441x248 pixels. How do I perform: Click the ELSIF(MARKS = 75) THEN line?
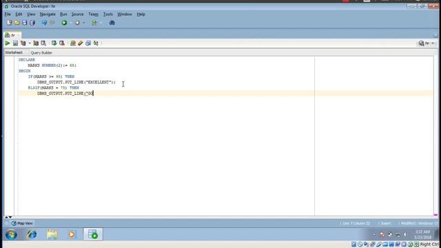tap(54, 87)
